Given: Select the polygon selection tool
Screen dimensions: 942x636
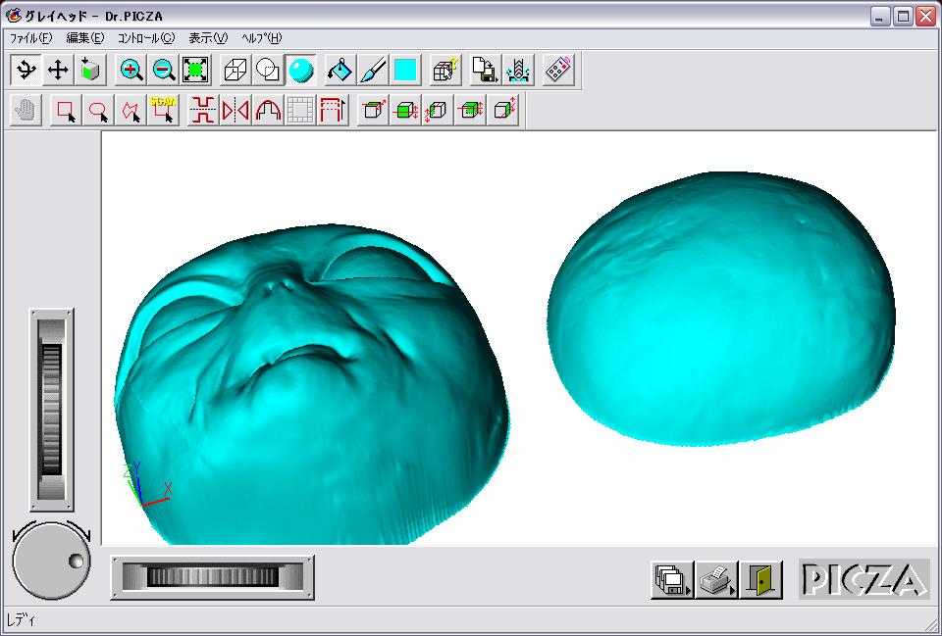Looking at the screenshot, I should [131, 111].
